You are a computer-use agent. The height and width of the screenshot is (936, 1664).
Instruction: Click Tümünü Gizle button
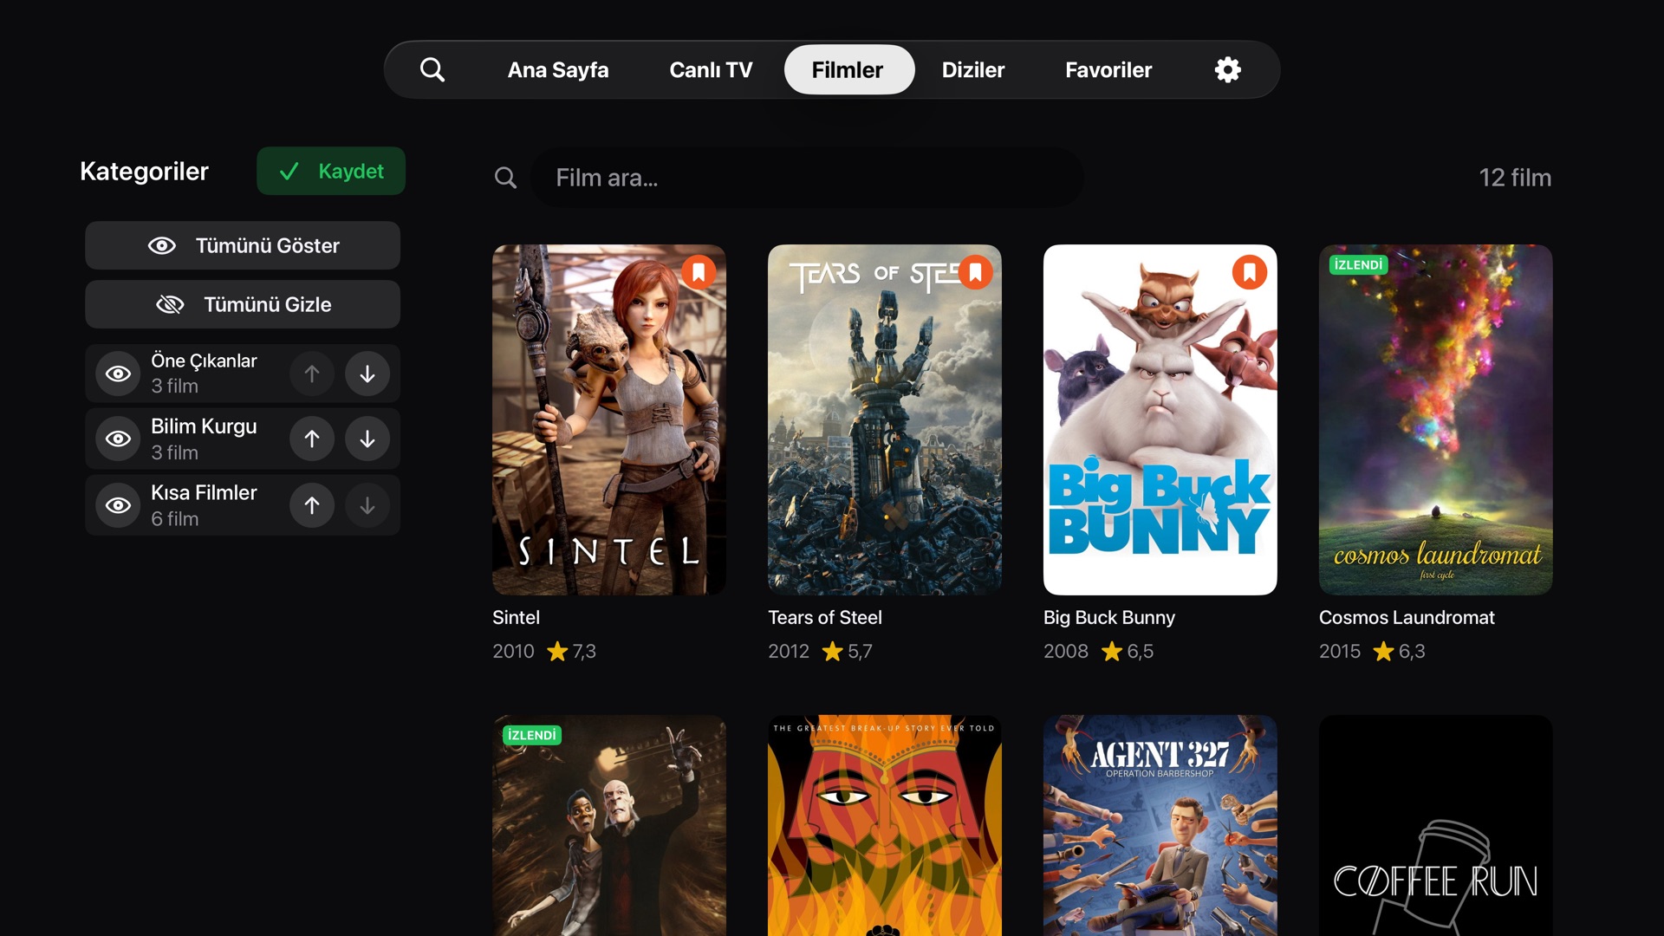tap(243, 304)
